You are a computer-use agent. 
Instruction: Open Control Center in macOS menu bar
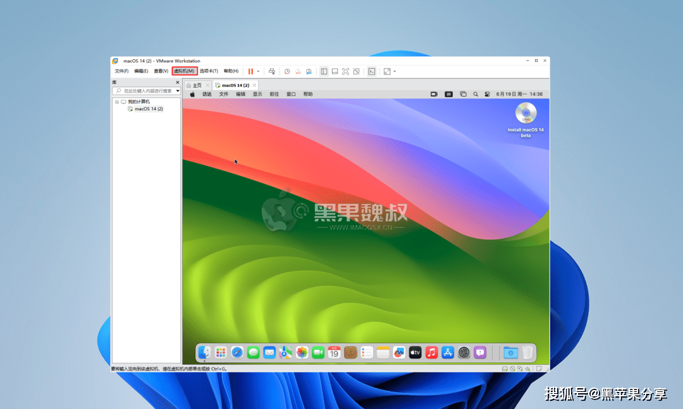pyautogui.click(x=488, y=94)
